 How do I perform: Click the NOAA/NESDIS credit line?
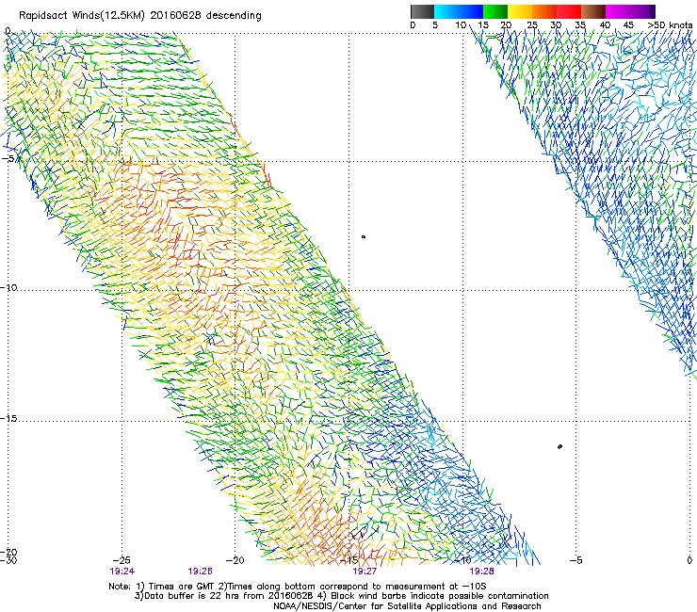click(407, 606)
